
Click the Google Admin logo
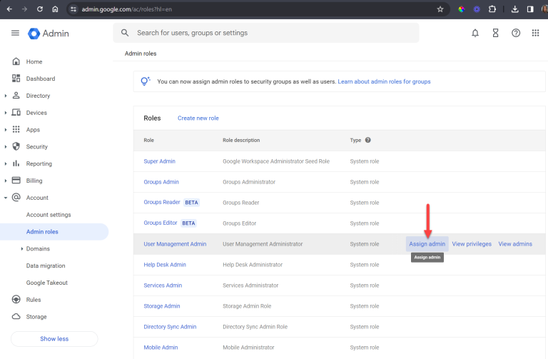49,34
